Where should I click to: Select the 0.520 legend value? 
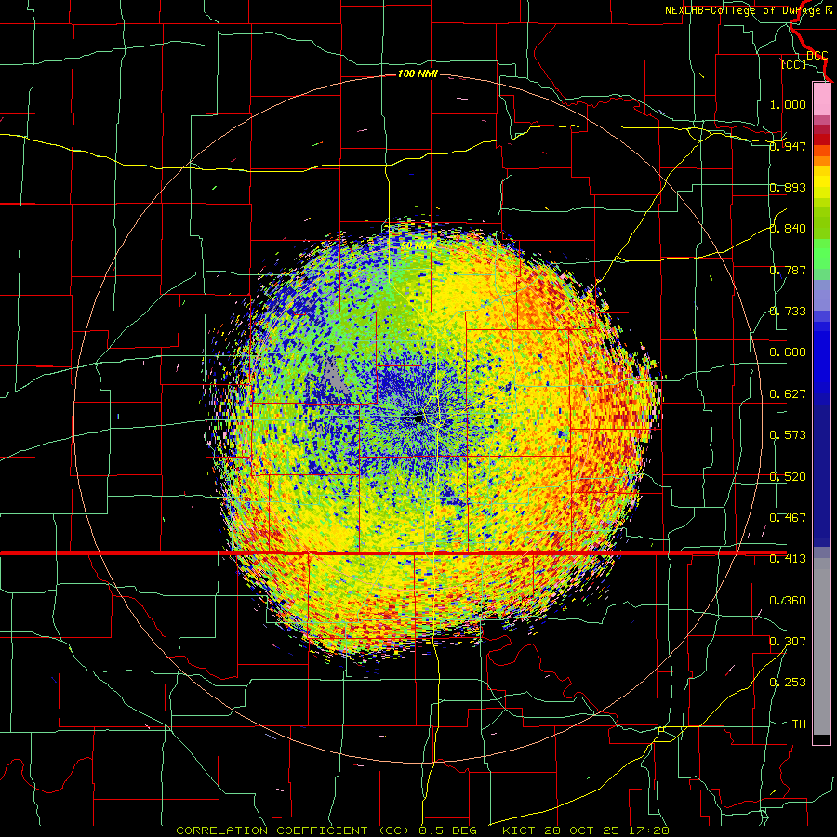pyautogui.click(x=788, y=477)
